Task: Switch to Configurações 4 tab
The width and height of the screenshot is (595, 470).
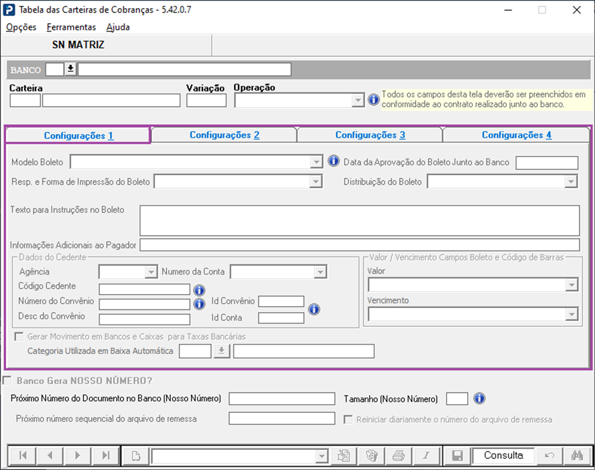Action: point(516,135)
